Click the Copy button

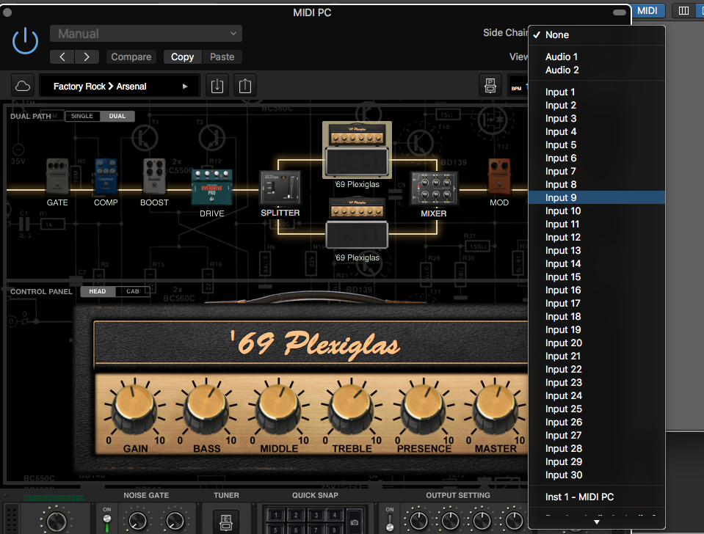(182, 57)
